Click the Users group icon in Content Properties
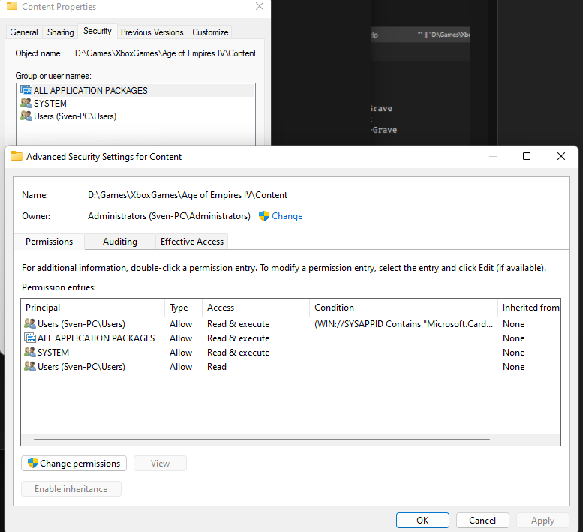This screenshot has width=583, height=532. tap(26, 116)
